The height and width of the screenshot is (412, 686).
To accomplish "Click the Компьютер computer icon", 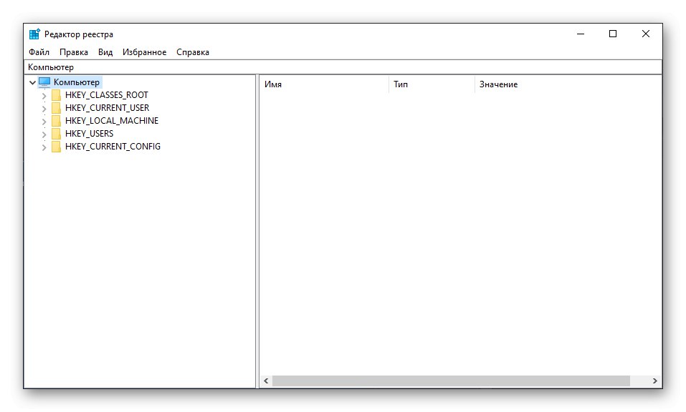I will pyautogui.click(x=44, y=82).
